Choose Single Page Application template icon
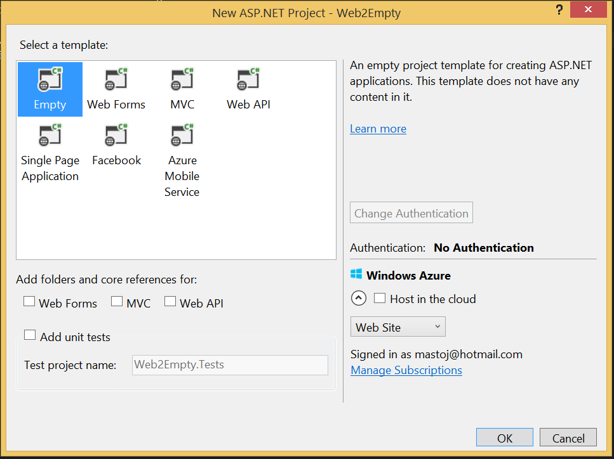 click(x=50, y=135)
